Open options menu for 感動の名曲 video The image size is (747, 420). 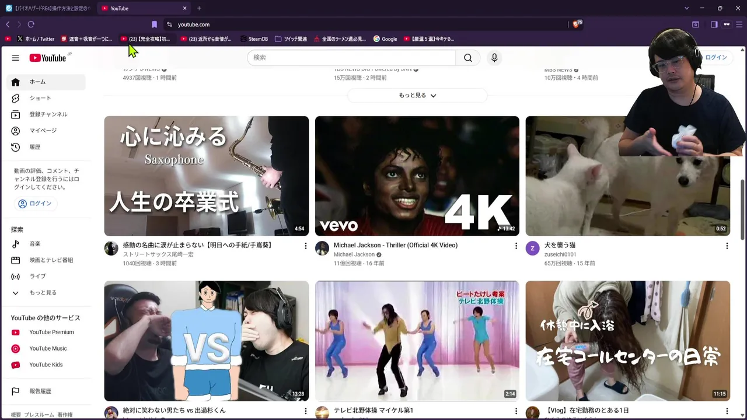coord(305,246)
